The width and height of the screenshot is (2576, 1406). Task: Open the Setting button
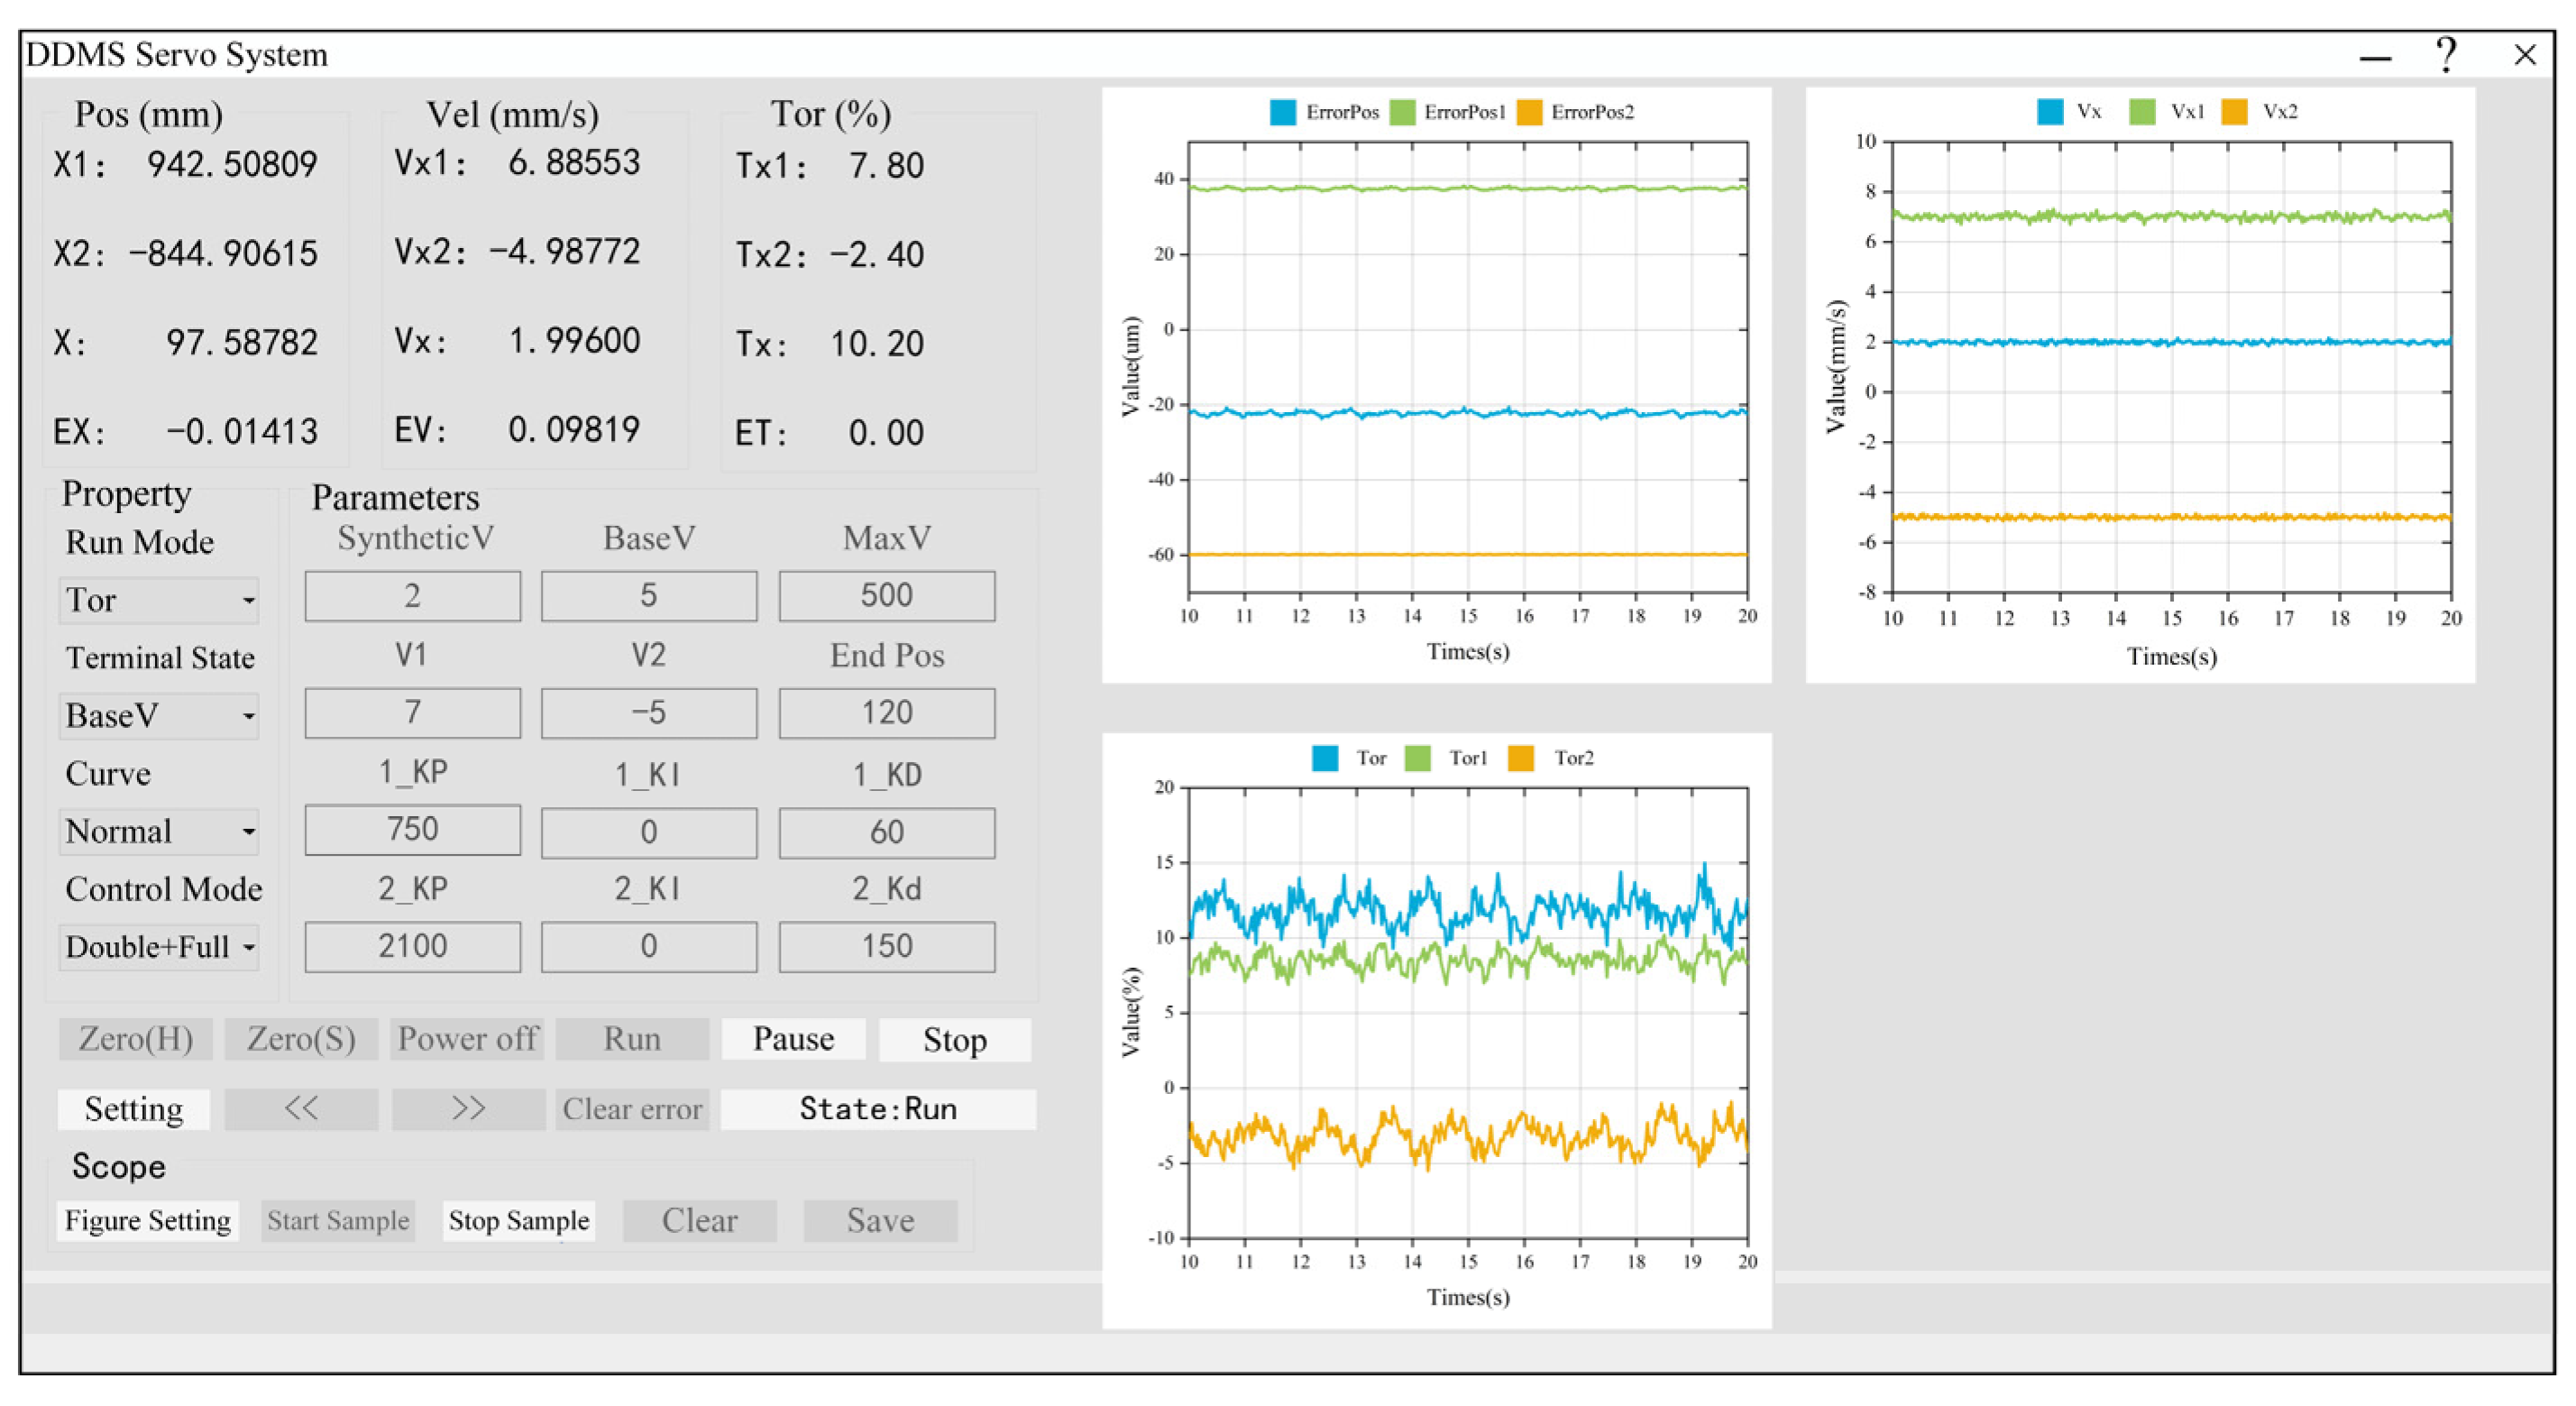(134, 1109)
